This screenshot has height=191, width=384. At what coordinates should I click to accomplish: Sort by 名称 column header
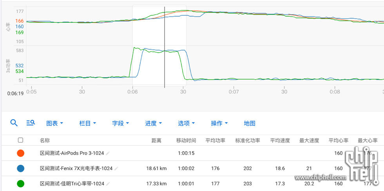45,141
